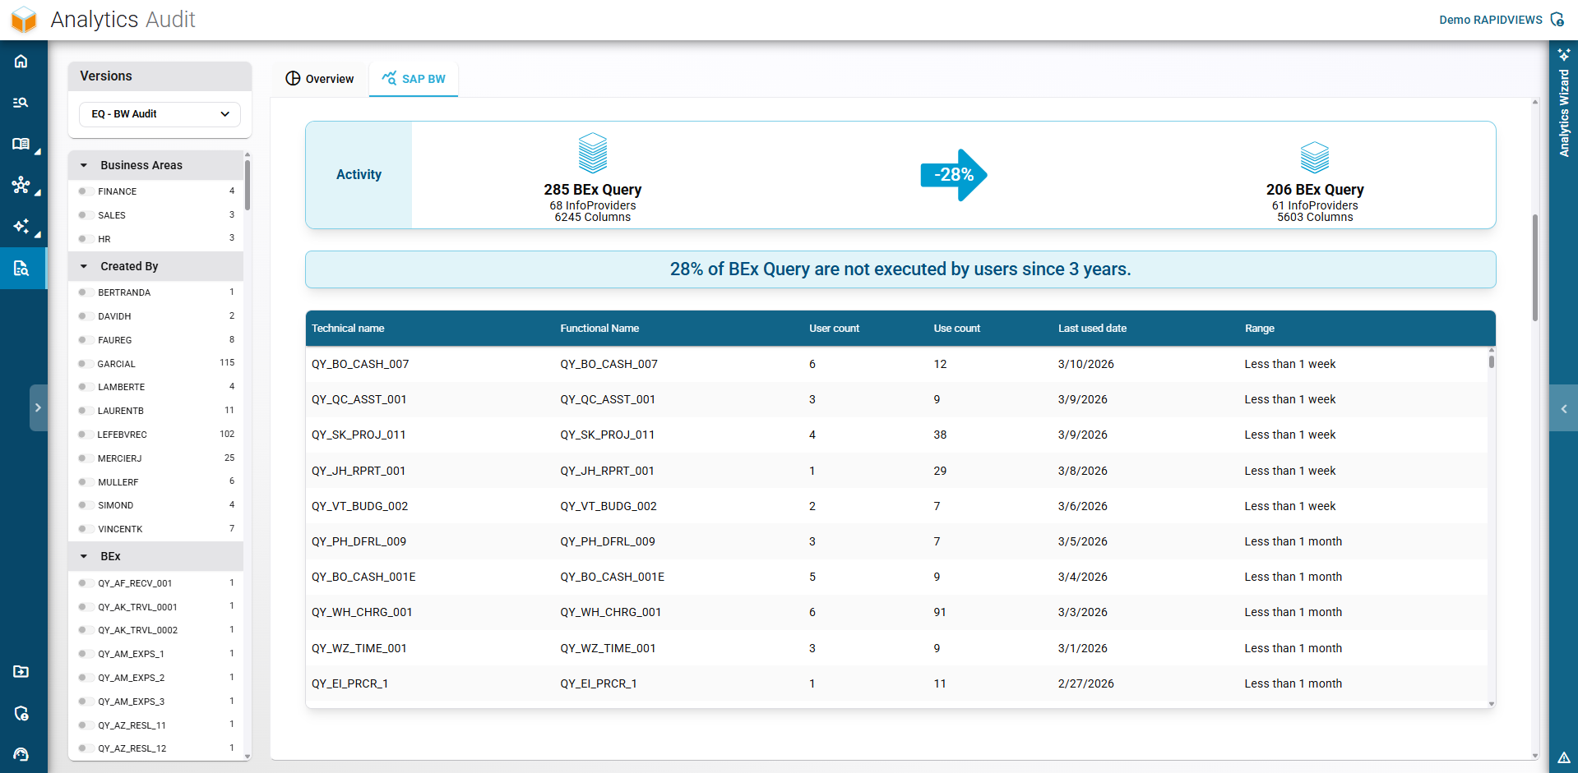Sort by Last used date column header
The width and height of the screenshot is (1578, 773).
coord(1092,329)
